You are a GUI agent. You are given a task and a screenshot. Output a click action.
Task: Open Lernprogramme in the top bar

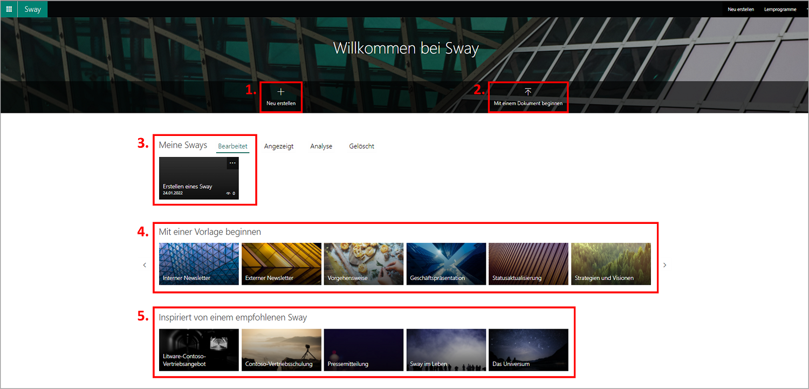[x=780, y=9]
